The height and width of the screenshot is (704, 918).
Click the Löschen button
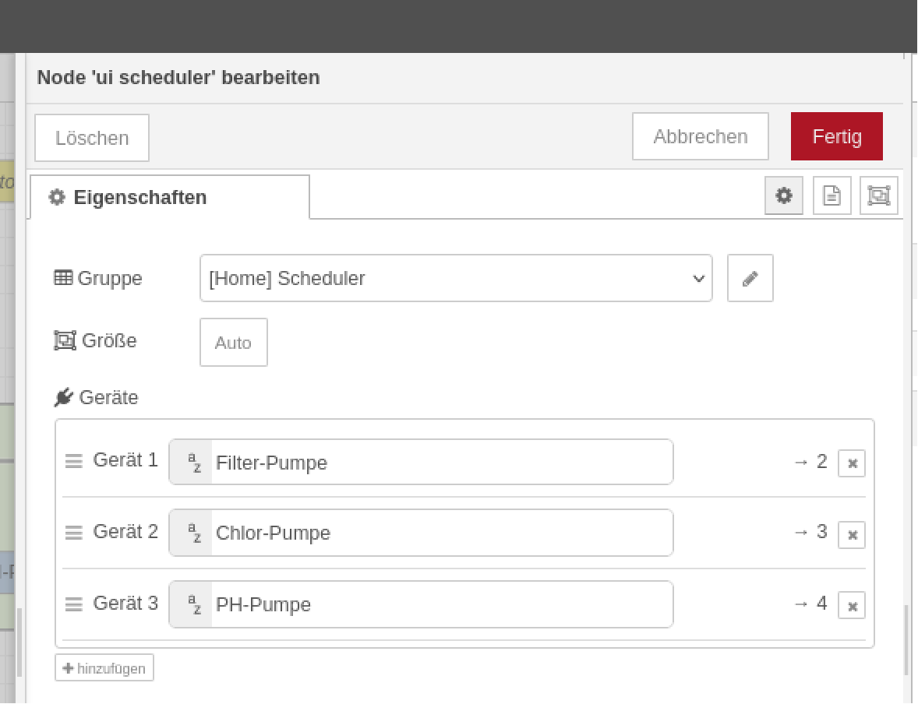coord(92,138)
